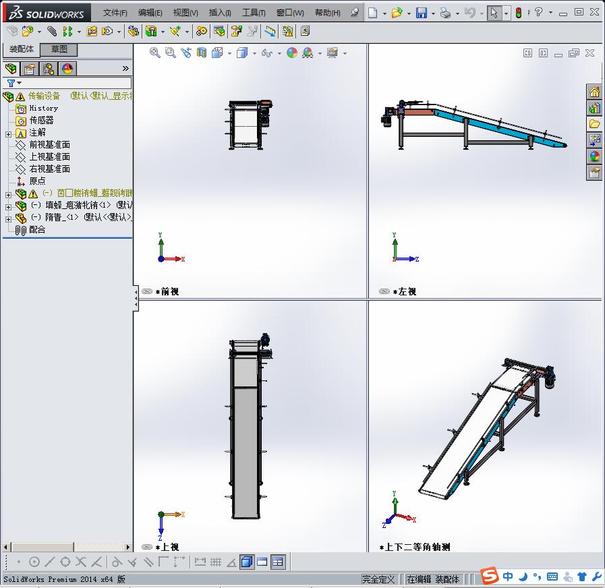Switch to the 草图 tab

click(59, 49)
